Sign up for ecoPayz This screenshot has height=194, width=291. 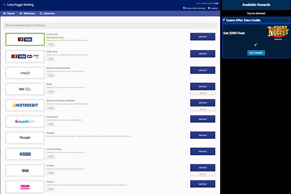click(x=203, y=174)
